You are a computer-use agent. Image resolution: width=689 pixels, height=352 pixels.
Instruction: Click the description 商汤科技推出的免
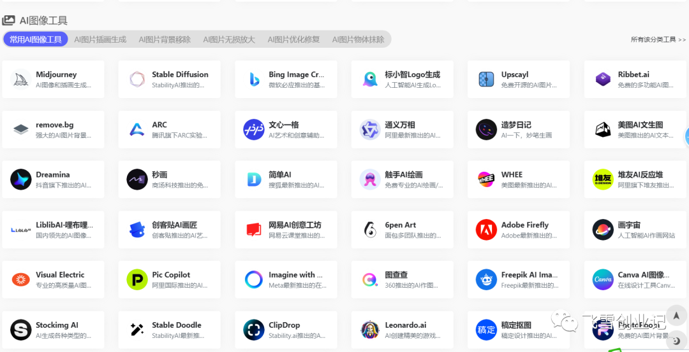tap(180, 185)
